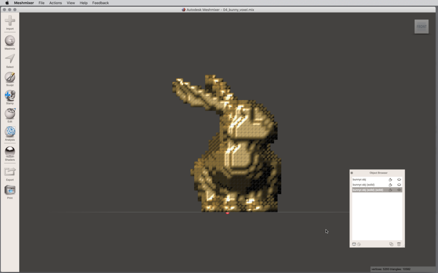This screenshot has height=273, width=438.
Task: Delete the selected object with trash icon
Action: [399, 244]
